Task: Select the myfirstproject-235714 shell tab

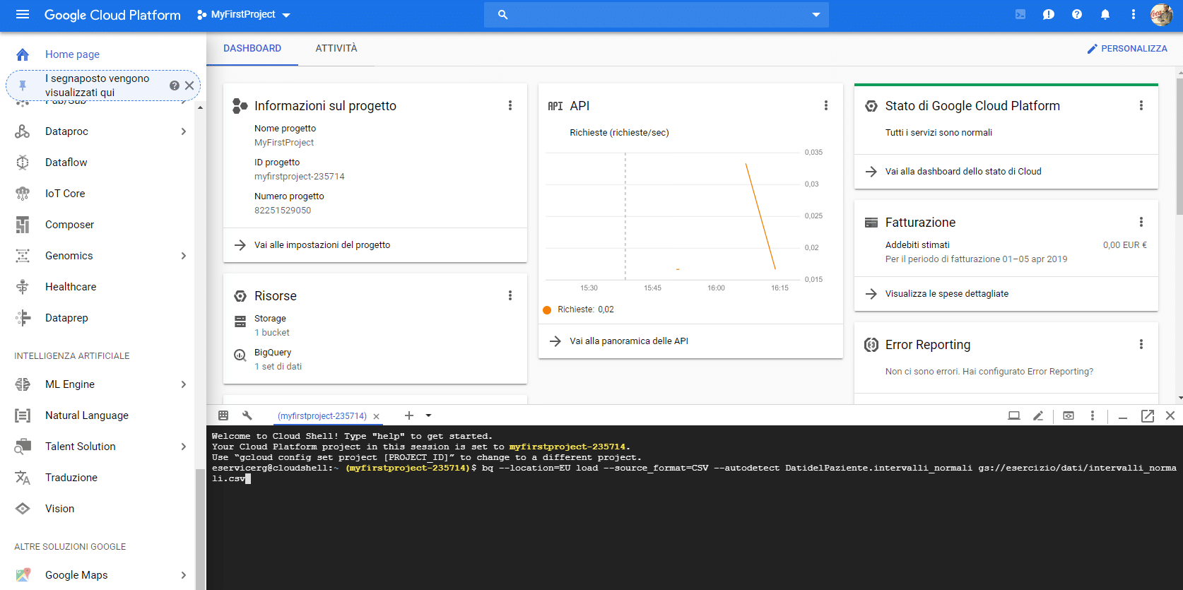Action: 322,416
